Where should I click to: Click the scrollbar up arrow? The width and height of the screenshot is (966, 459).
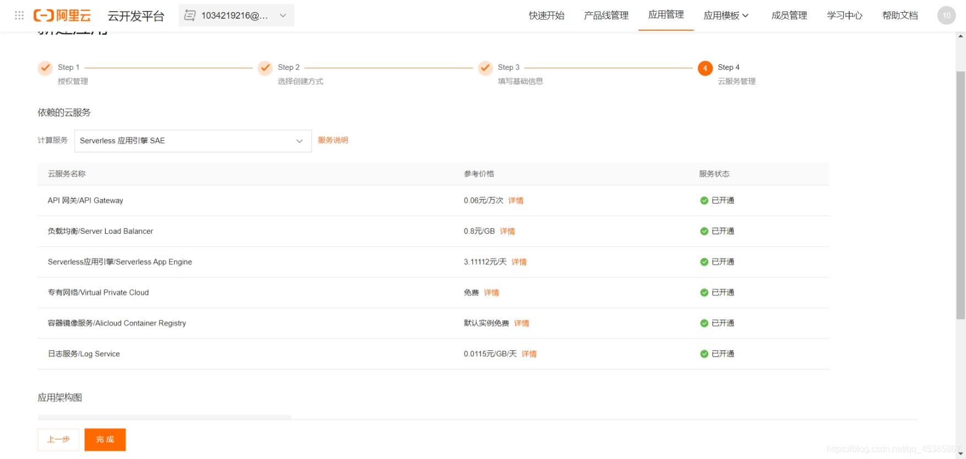[x=961, y=36]
